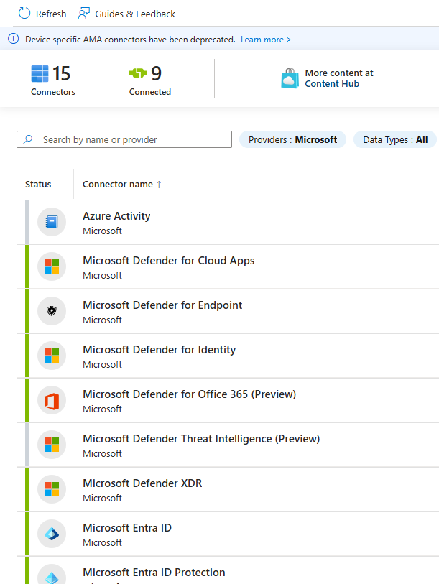The image size is (439, 584).
Task: Sort by Connector name column header
Action: pos(118,185)
